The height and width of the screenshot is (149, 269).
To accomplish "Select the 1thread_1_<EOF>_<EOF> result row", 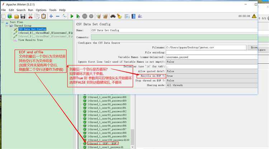I will (x=103, y=144).
